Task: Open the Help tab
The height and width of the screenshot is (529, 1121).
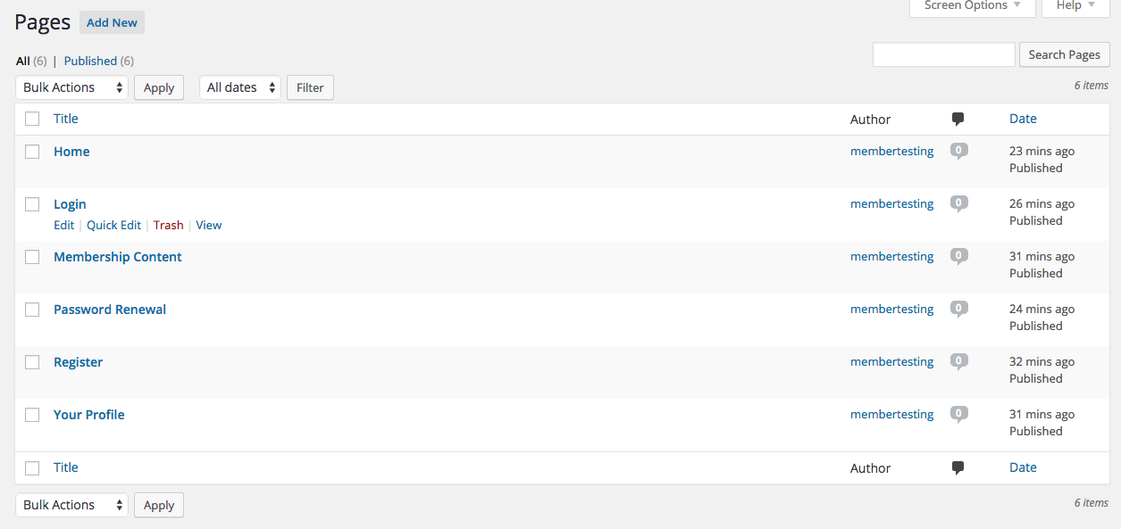Action: 1075,6
